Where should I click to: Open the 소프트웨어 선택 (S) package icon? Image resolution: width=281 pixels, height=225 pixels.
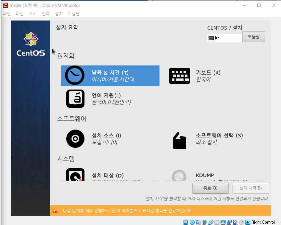[x=180, y=141]
